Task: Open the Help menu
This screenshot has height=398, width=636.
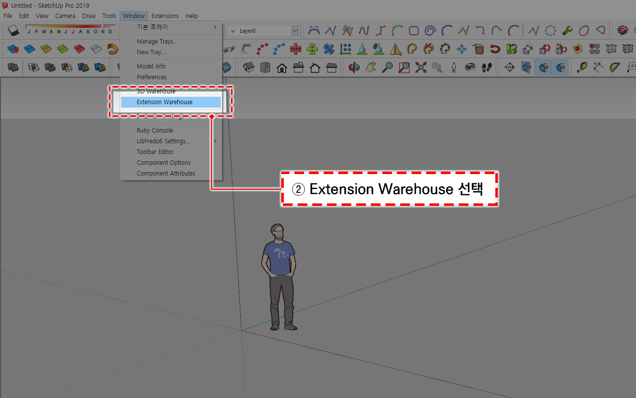Action: point(191,16)
